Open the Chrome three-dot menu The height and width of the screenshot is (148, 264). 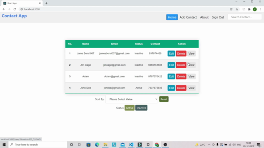260,9
